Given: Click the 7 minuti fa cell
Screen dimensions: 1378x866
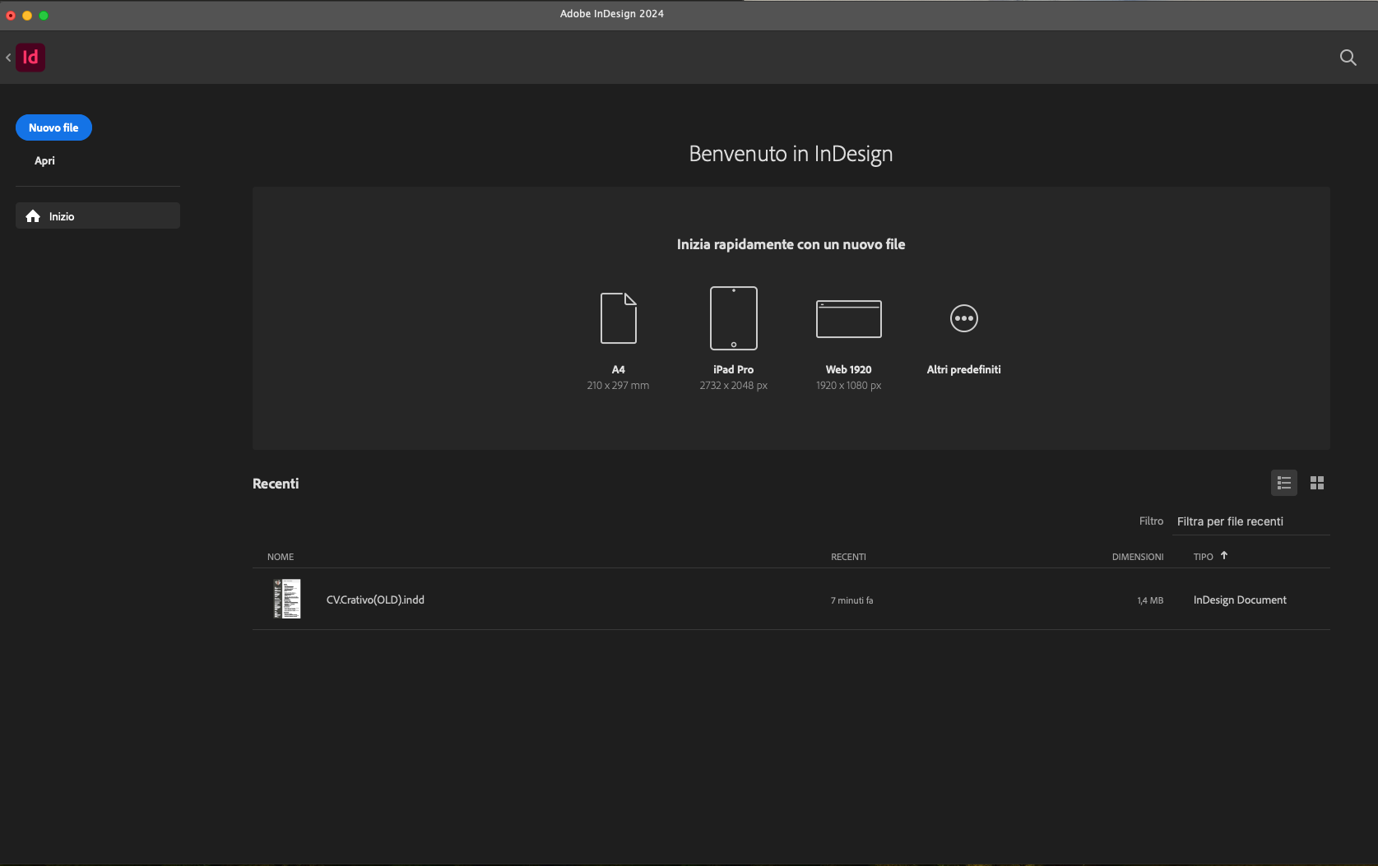Looking at the screenshot, I should click(852, 600).
